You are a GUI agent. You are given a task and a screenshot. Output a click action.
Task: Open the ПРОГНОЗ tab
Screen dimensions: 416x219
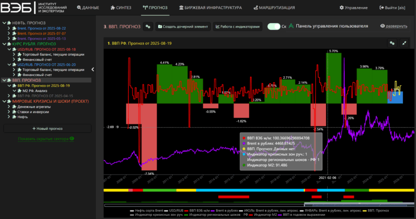pos(155,8)
